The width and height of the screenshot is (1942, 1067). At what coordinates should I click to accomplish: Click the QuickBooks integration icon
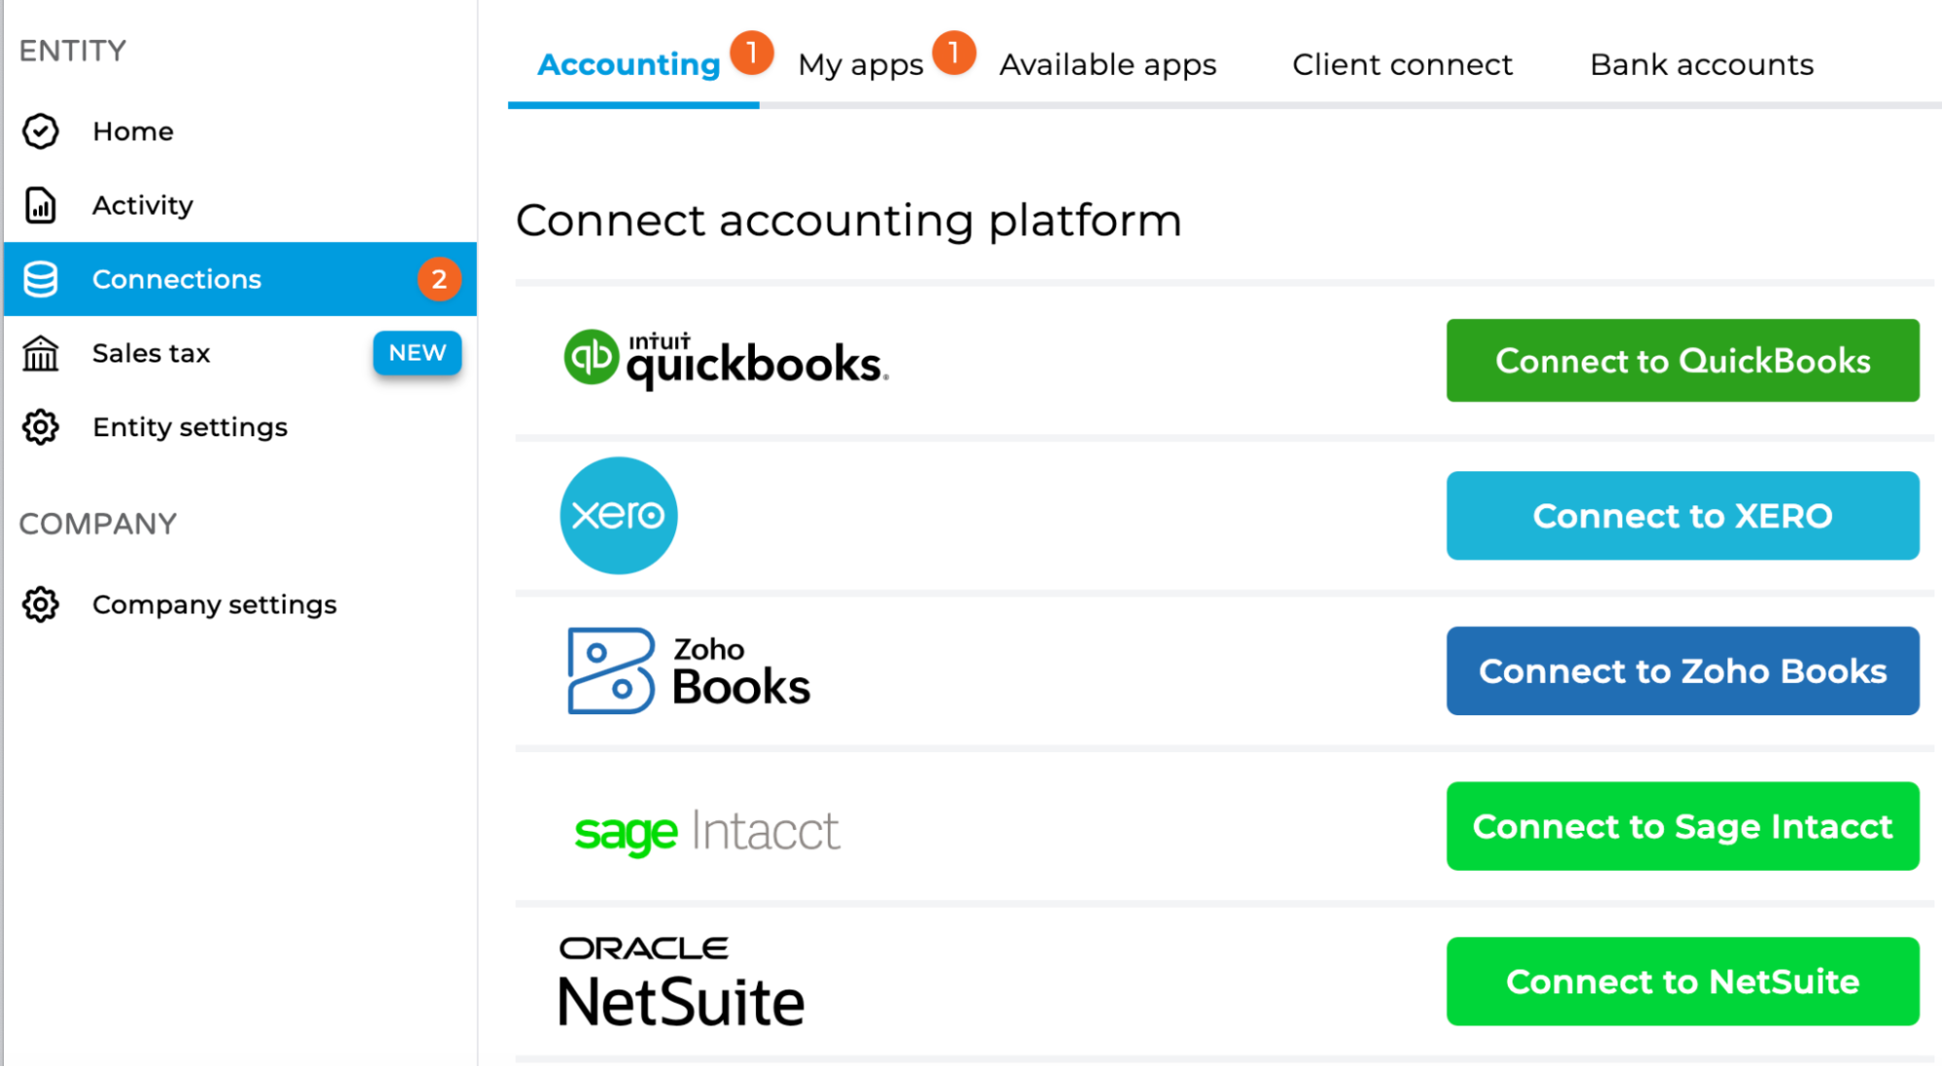click(594, 361)
